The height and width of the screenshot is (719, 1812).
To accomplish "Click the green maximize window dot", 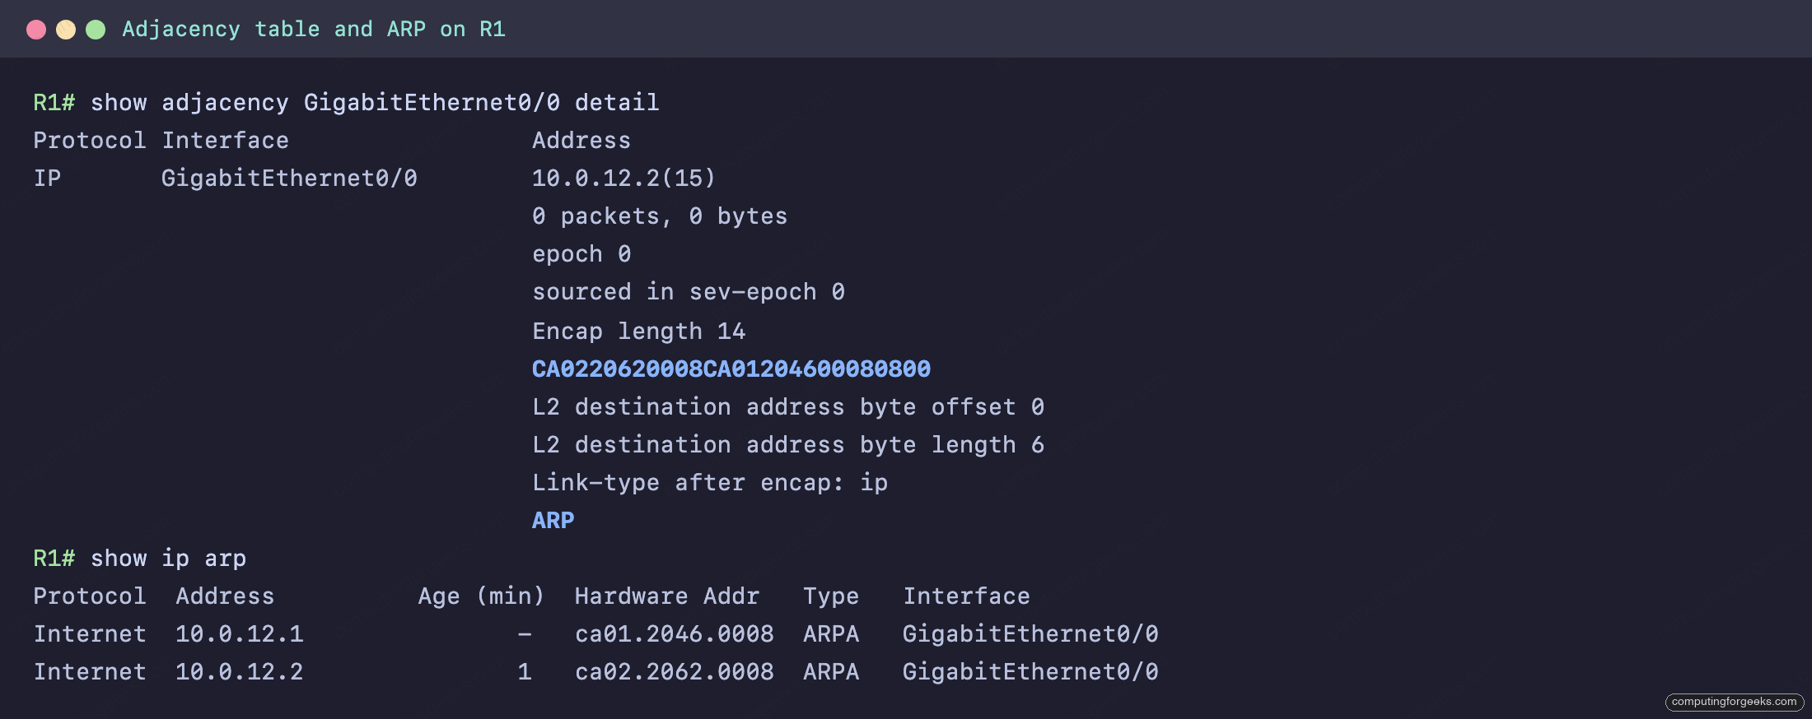I will coord(96,30).
